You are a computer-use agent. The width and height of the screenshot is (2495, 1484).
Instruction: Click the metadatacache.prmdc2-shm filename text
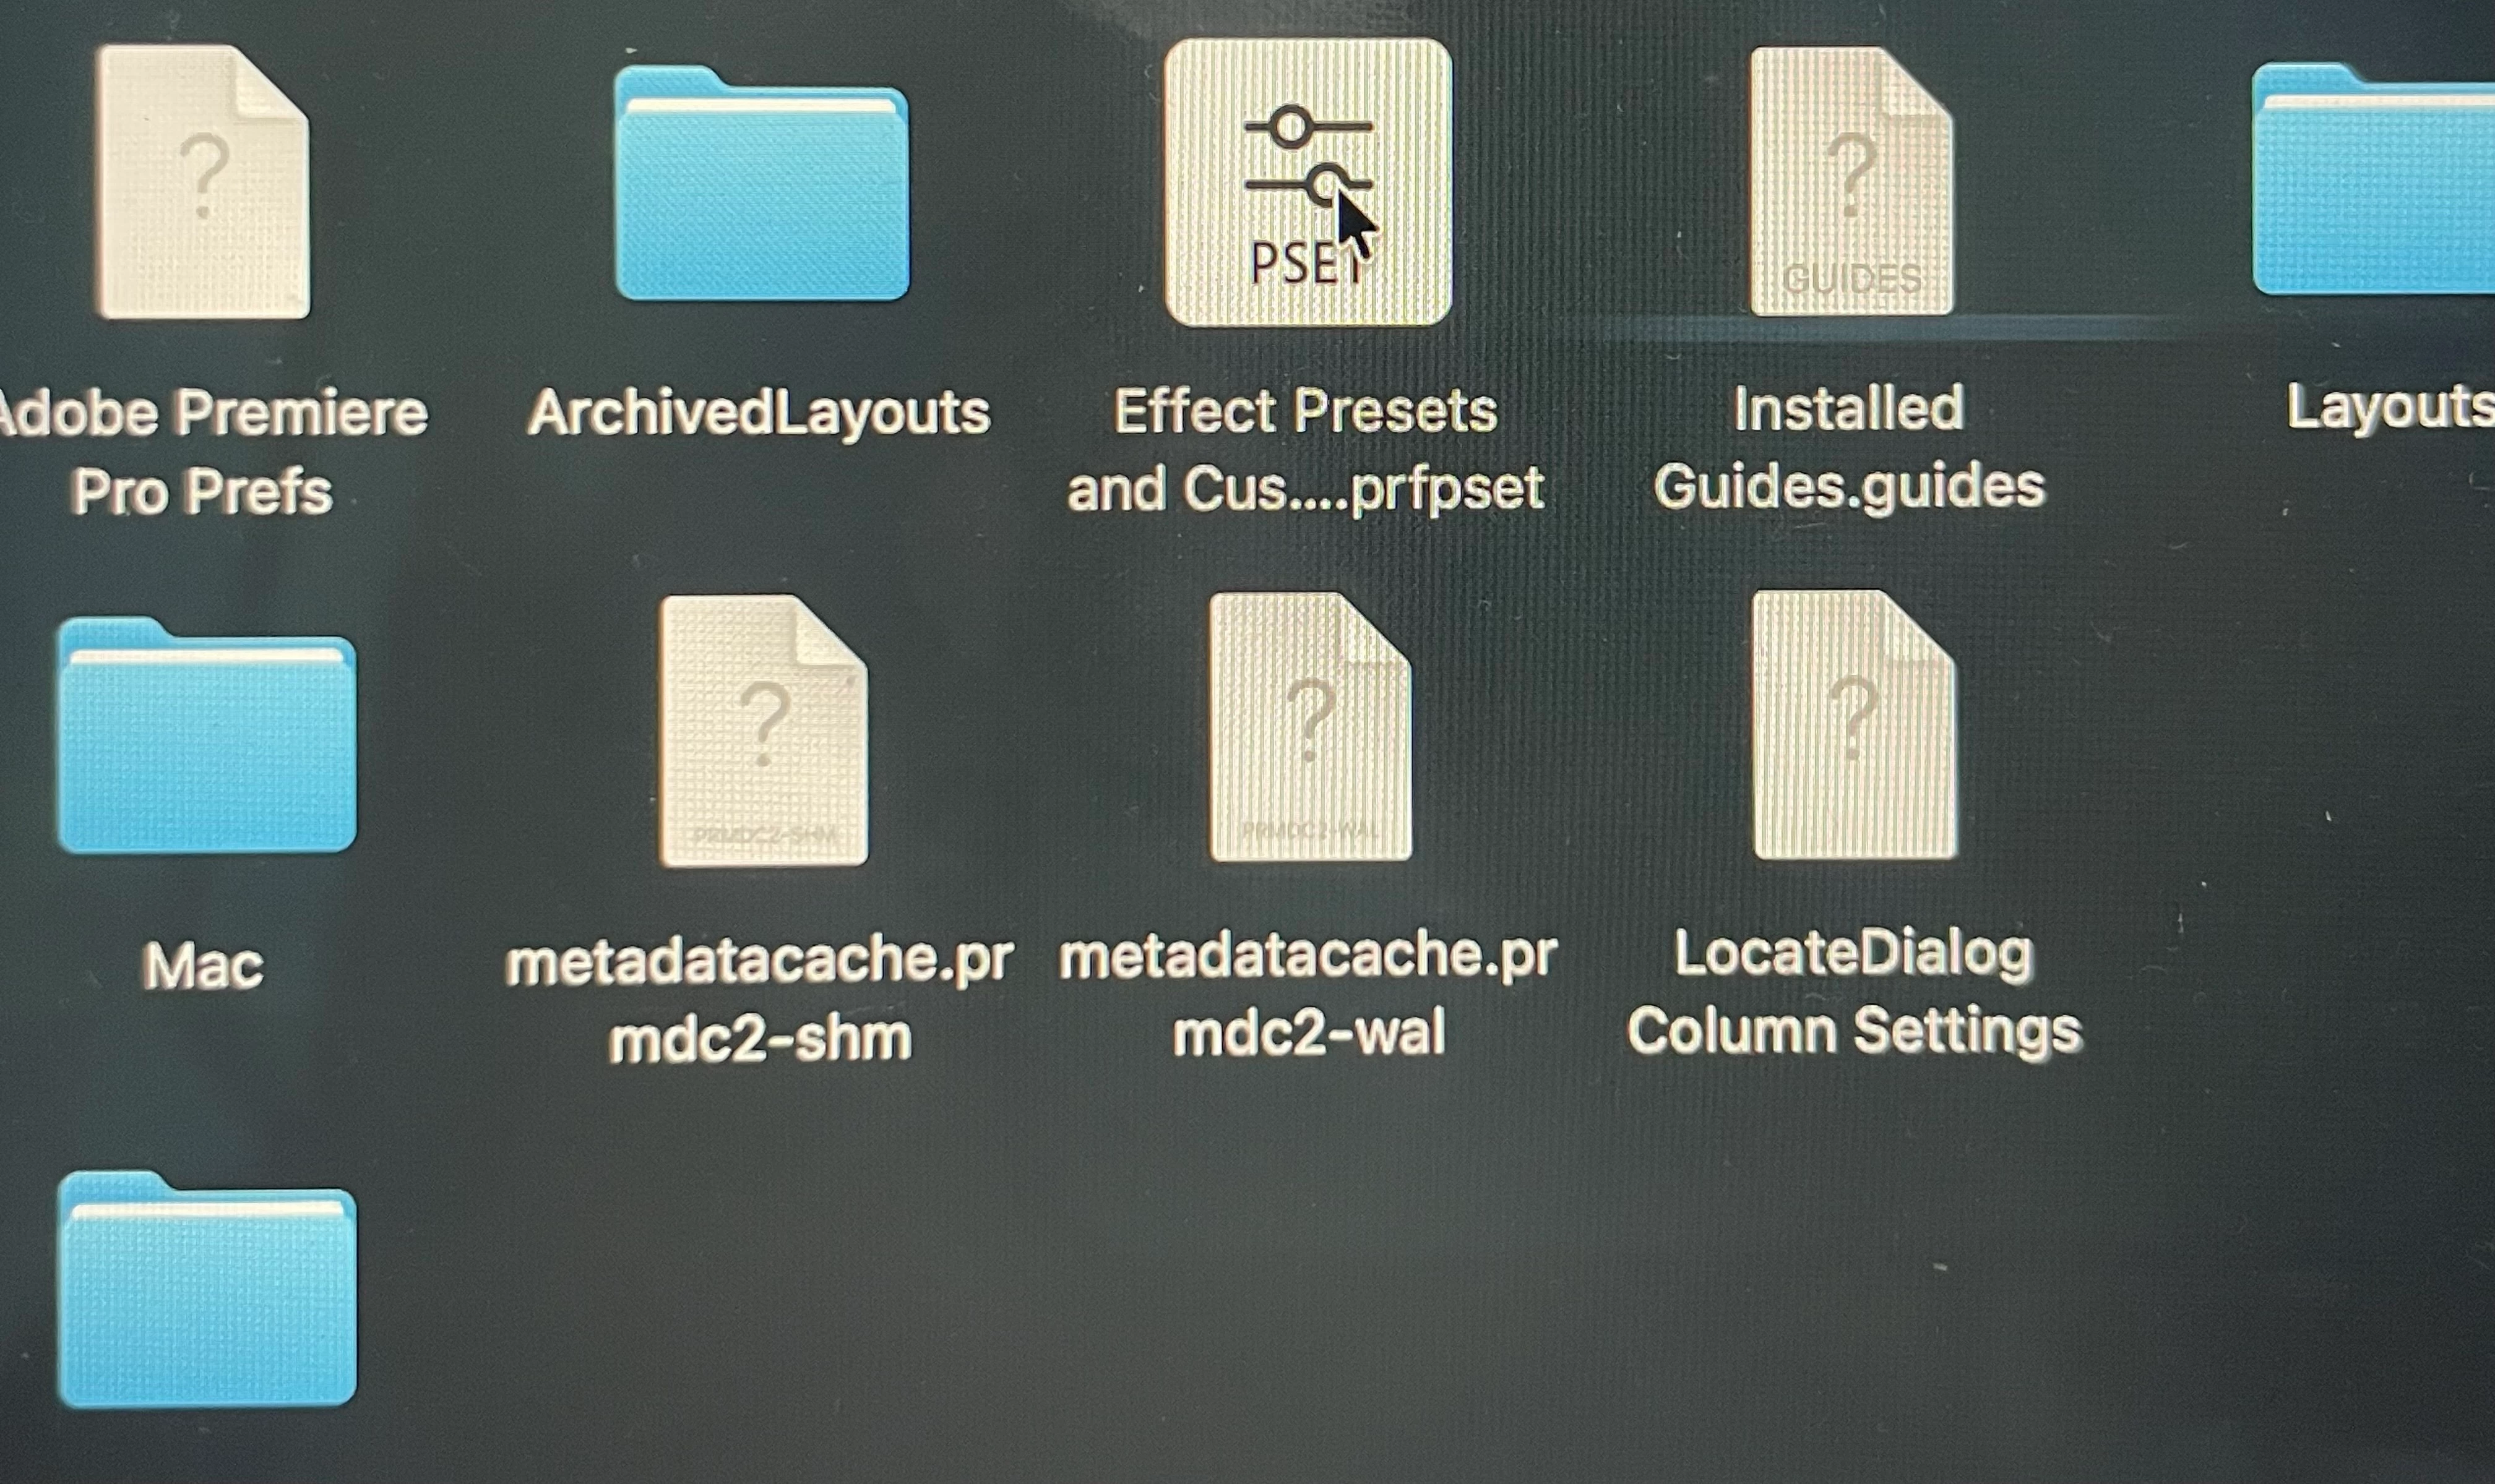[759, 1000]
